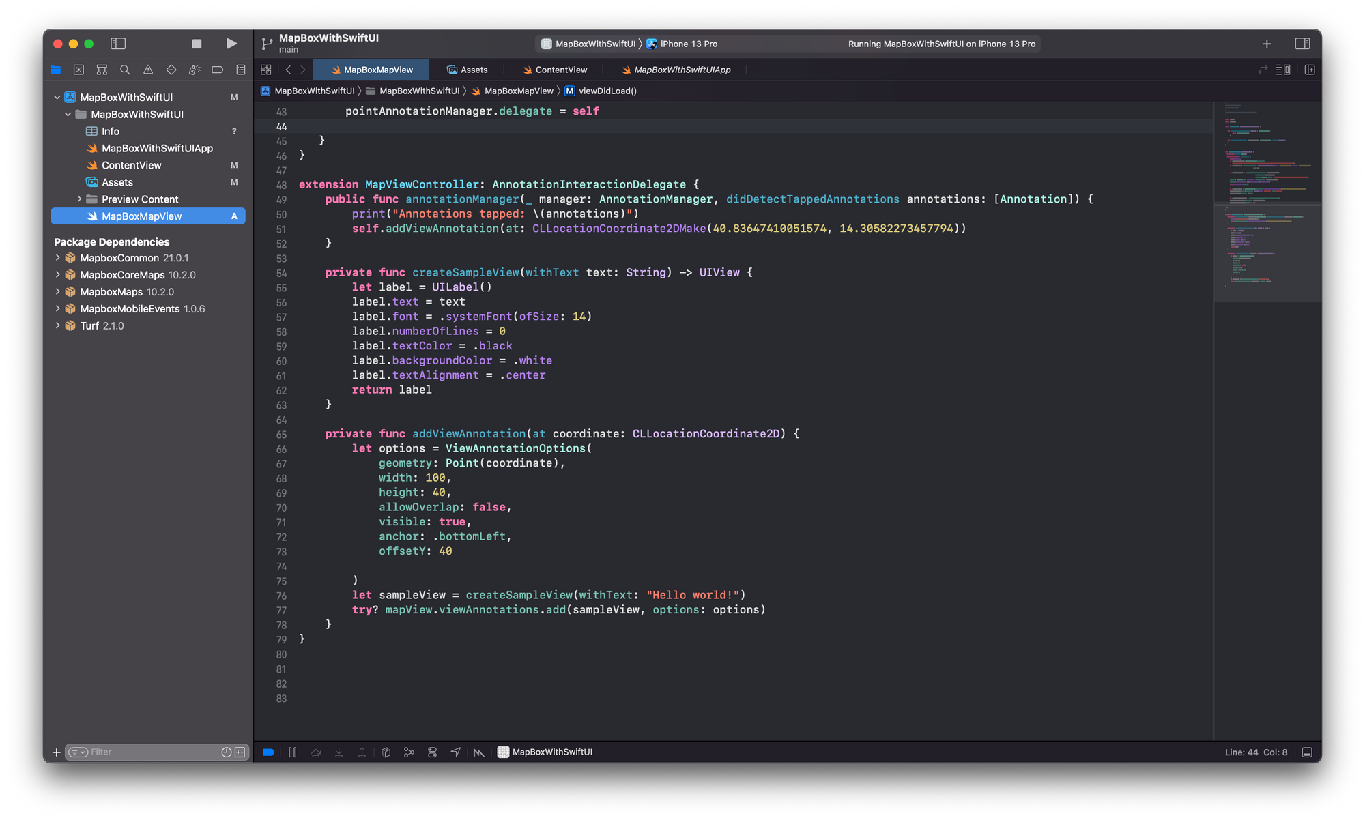Expand the MapboxCommon package dependency
Viewport: 1365px width, 820px height.
point(58,258)
